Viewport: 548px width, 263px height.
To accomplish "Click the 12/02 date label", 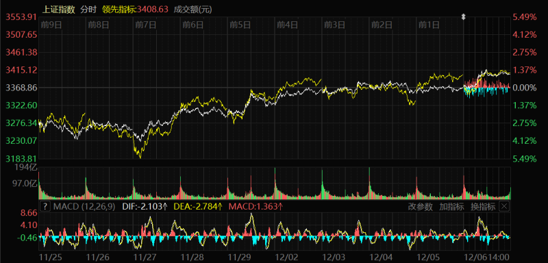I will pos(286,257).
